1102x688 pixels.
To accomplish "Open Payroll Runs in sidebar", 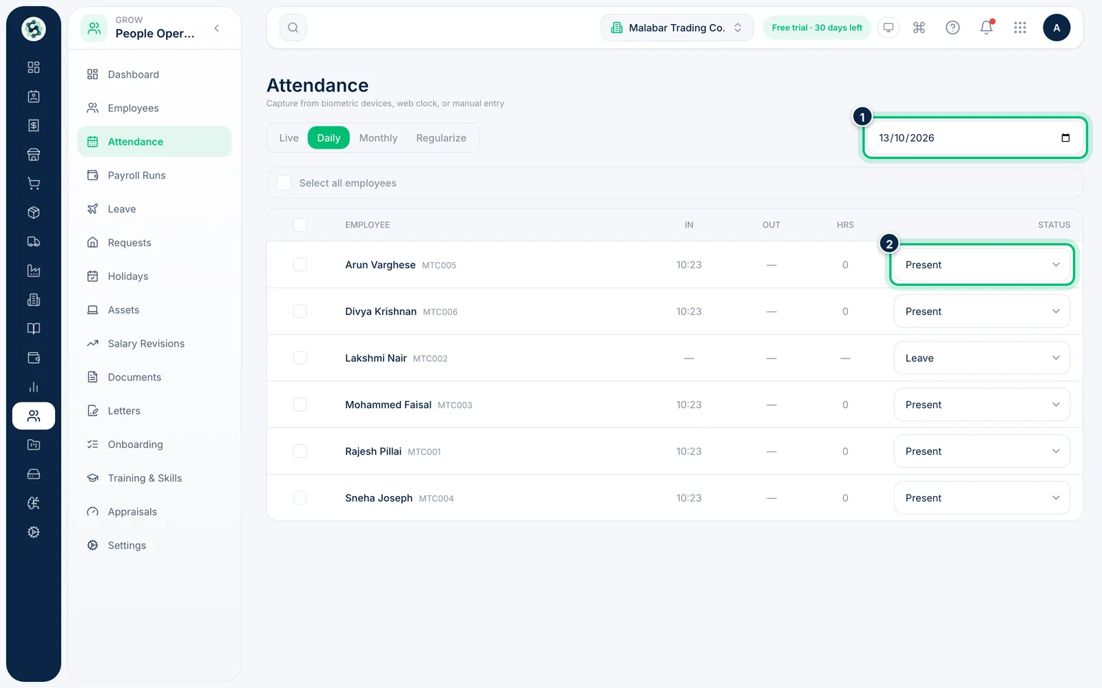I will (x=154, y=175).
